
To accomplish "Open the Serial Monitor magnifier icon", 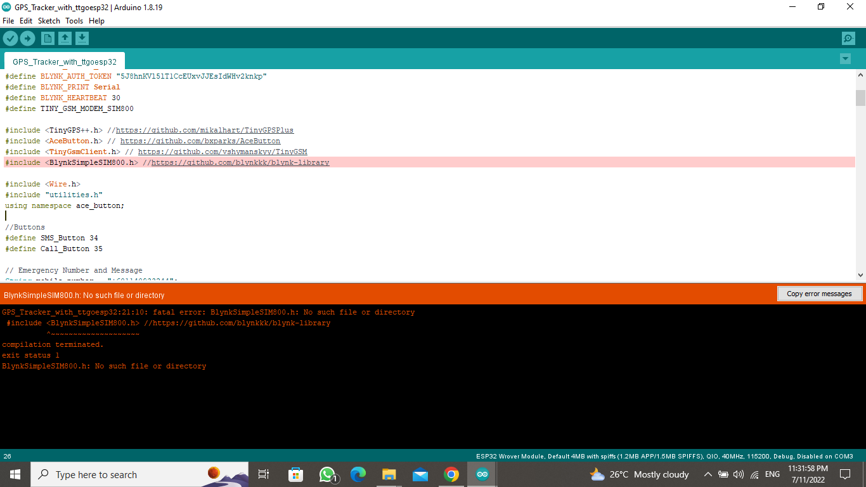I will (848, 39).
